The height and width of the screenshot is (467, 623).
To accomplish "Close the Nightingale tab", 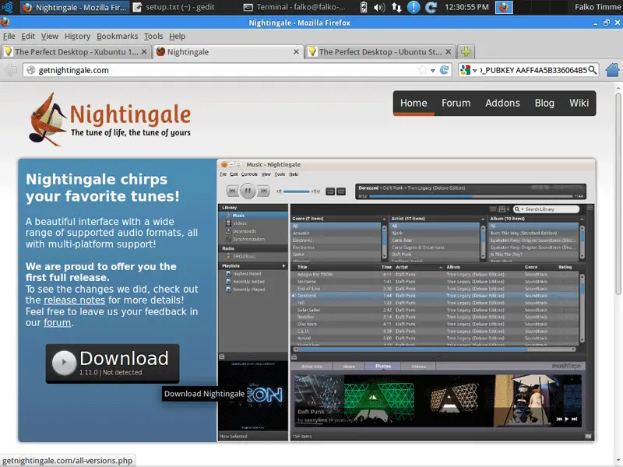I will click(296, 51).
